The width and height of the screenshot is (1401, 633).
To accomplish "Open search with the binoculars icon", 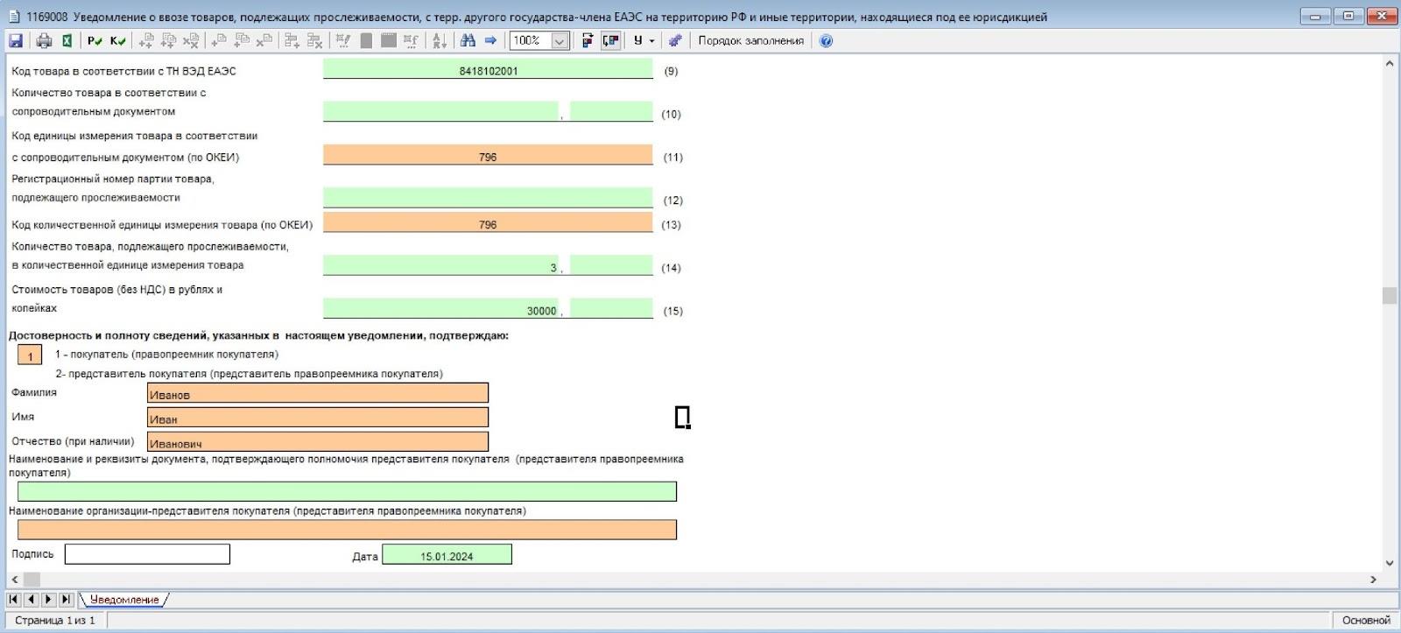I will [468, 40].
